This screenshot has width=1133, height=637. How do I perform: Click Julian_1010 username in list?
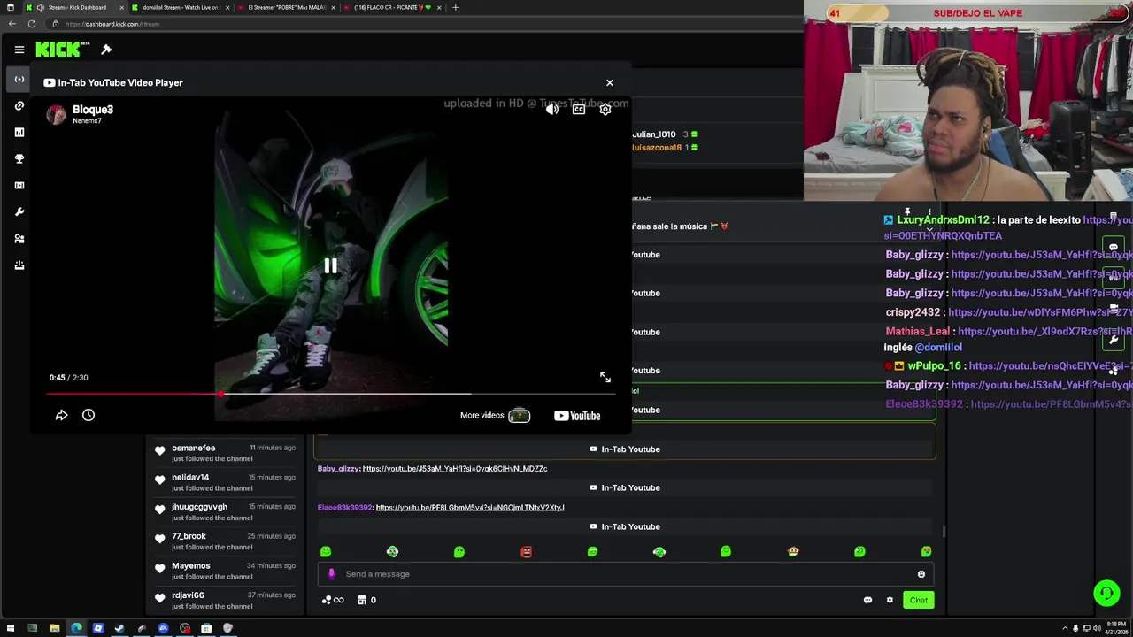(x=654, y=134)
